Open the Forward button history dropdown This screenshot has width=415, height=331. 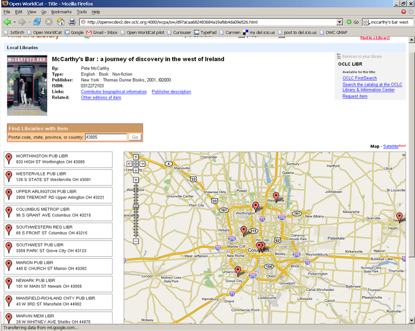pyautogui.click(x=30, y=22)
